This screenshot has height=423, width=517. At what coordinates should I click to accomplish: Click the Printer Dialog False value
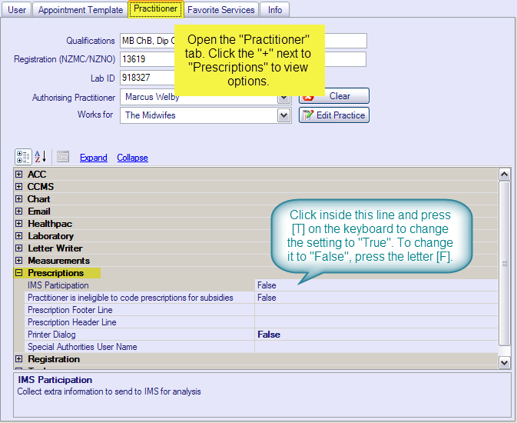pyautogui.click(x=269, y=335)
